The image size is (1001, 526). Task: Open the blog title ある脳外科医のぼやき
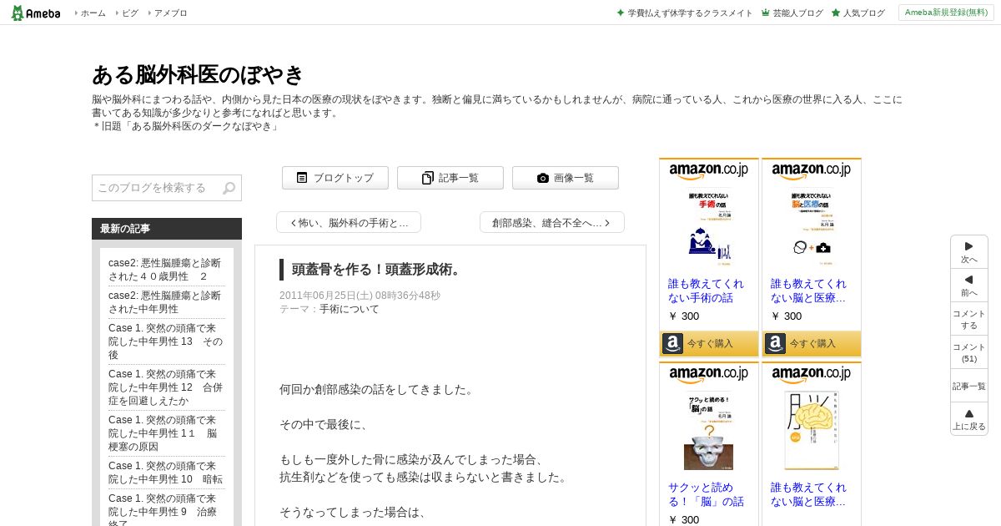tap(198, 74)
